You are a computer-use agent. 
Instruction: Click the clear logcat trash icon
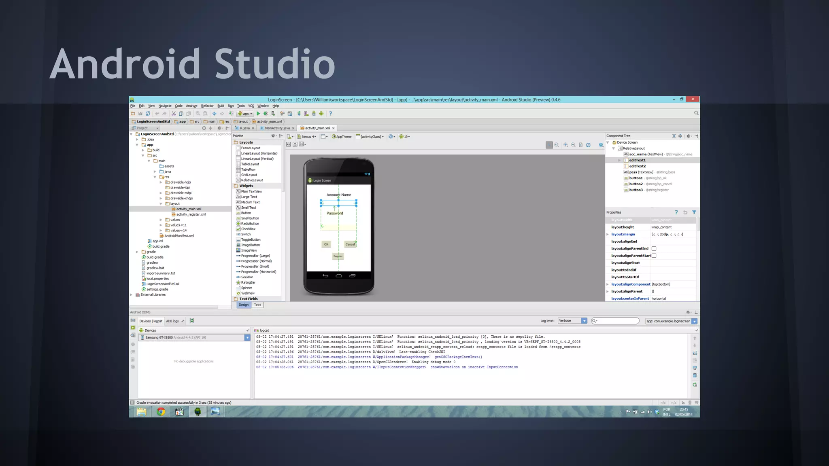(695, 375)
